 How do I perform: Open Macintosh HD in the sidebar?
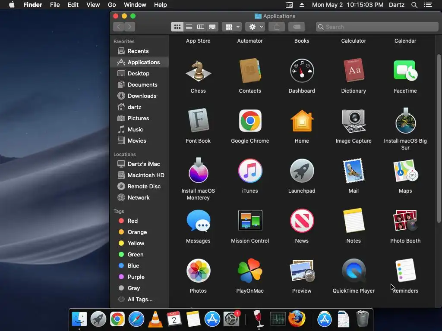tap(139, 175)
